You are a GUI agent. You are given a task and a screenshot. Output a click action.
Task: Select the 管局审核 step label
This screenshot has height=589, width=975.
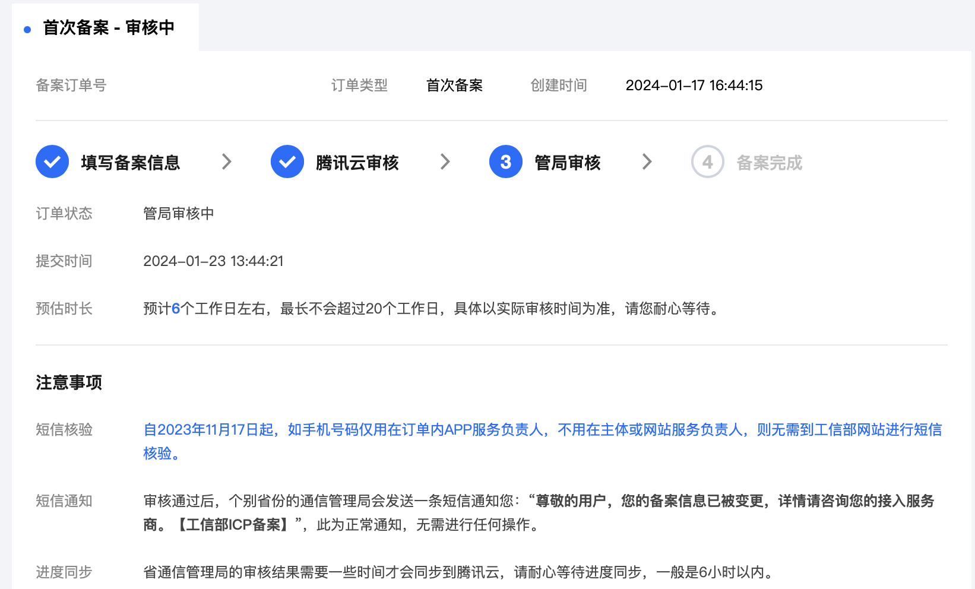coord(567,163)
